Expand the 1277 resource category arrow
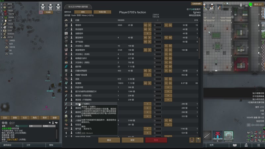Viewport: 265px width, 149px height. (x=1, y=7)
